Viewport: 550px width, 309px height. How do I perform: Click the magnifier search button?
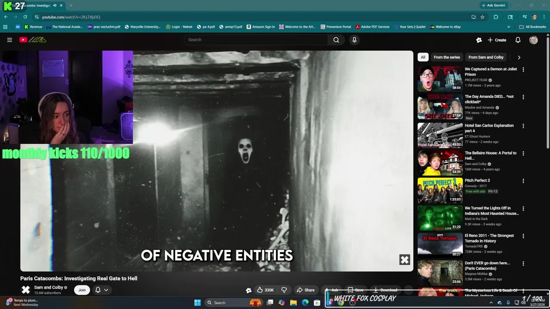336,40
